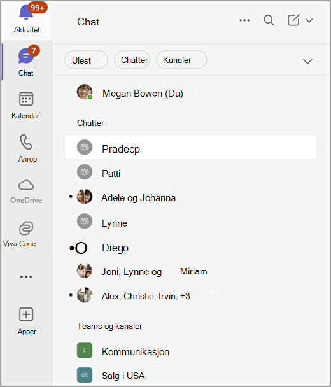Open the Patti chat

[x=190, y=172]
